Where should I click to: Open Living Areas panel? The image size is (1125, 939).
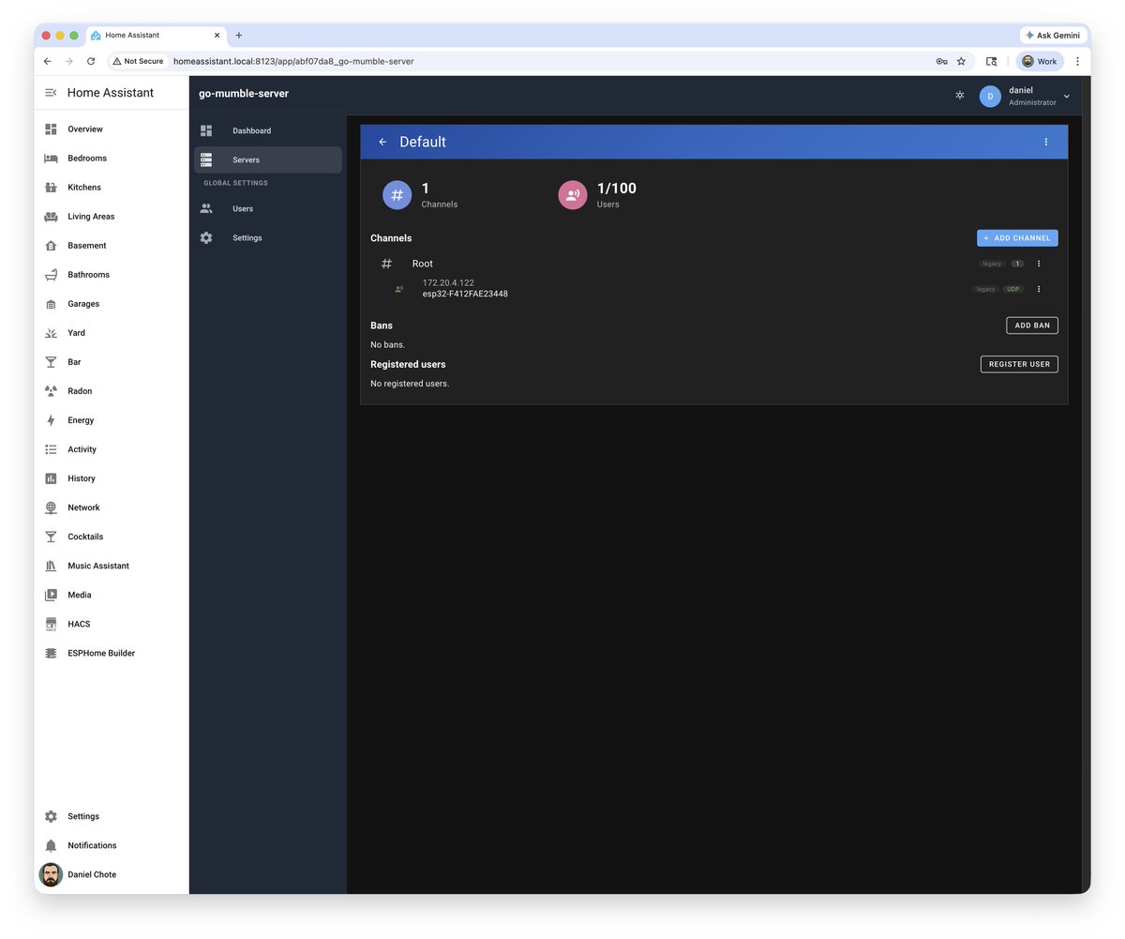click(x=111, y=217)
